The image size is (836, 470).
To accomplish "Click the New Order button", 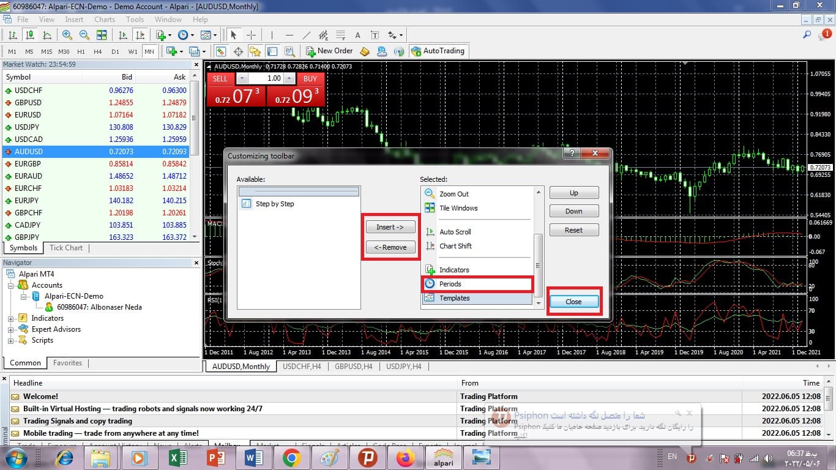I will [x=329, y=51].
